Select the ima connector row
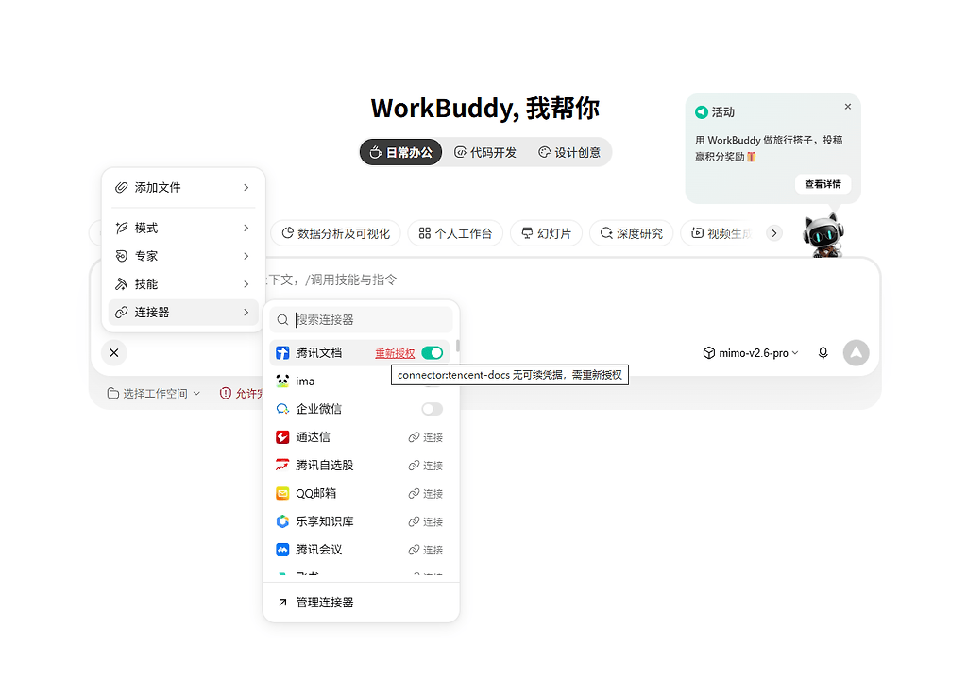967x680 pixels. (x=360, y=382)
